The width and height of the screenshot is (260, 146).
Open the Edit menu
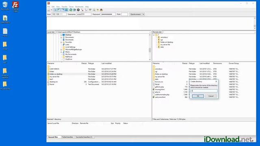pyautogui.click(x=53, y=7)
